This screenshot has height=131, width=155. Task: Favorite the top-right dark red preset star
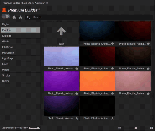(x=148, y=44)
